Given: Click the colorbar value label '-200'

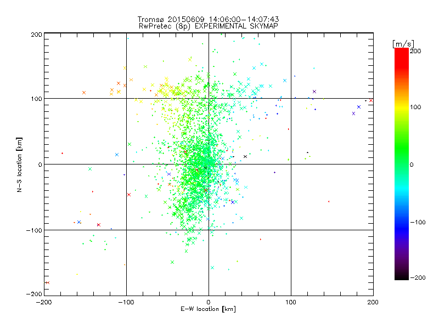Looking at the screenshot, I should pos(418,277).
